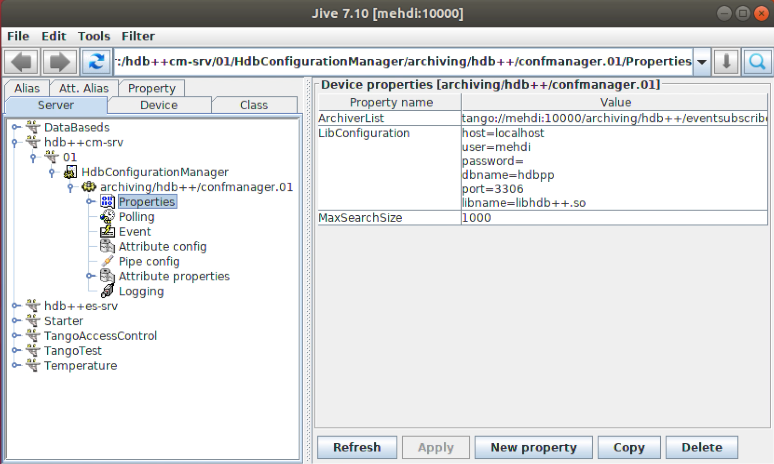Click the path text field
774x464 pixels.
coord(403,62)
